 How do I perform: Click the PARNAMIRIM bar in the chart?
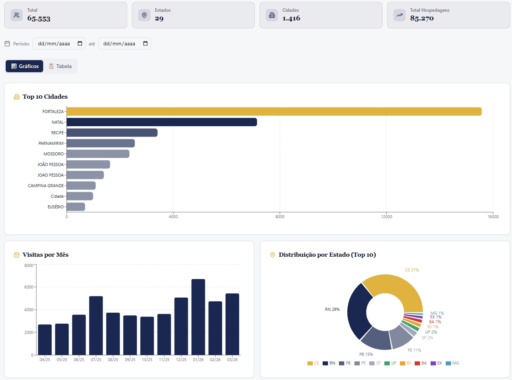coord(101,143)
